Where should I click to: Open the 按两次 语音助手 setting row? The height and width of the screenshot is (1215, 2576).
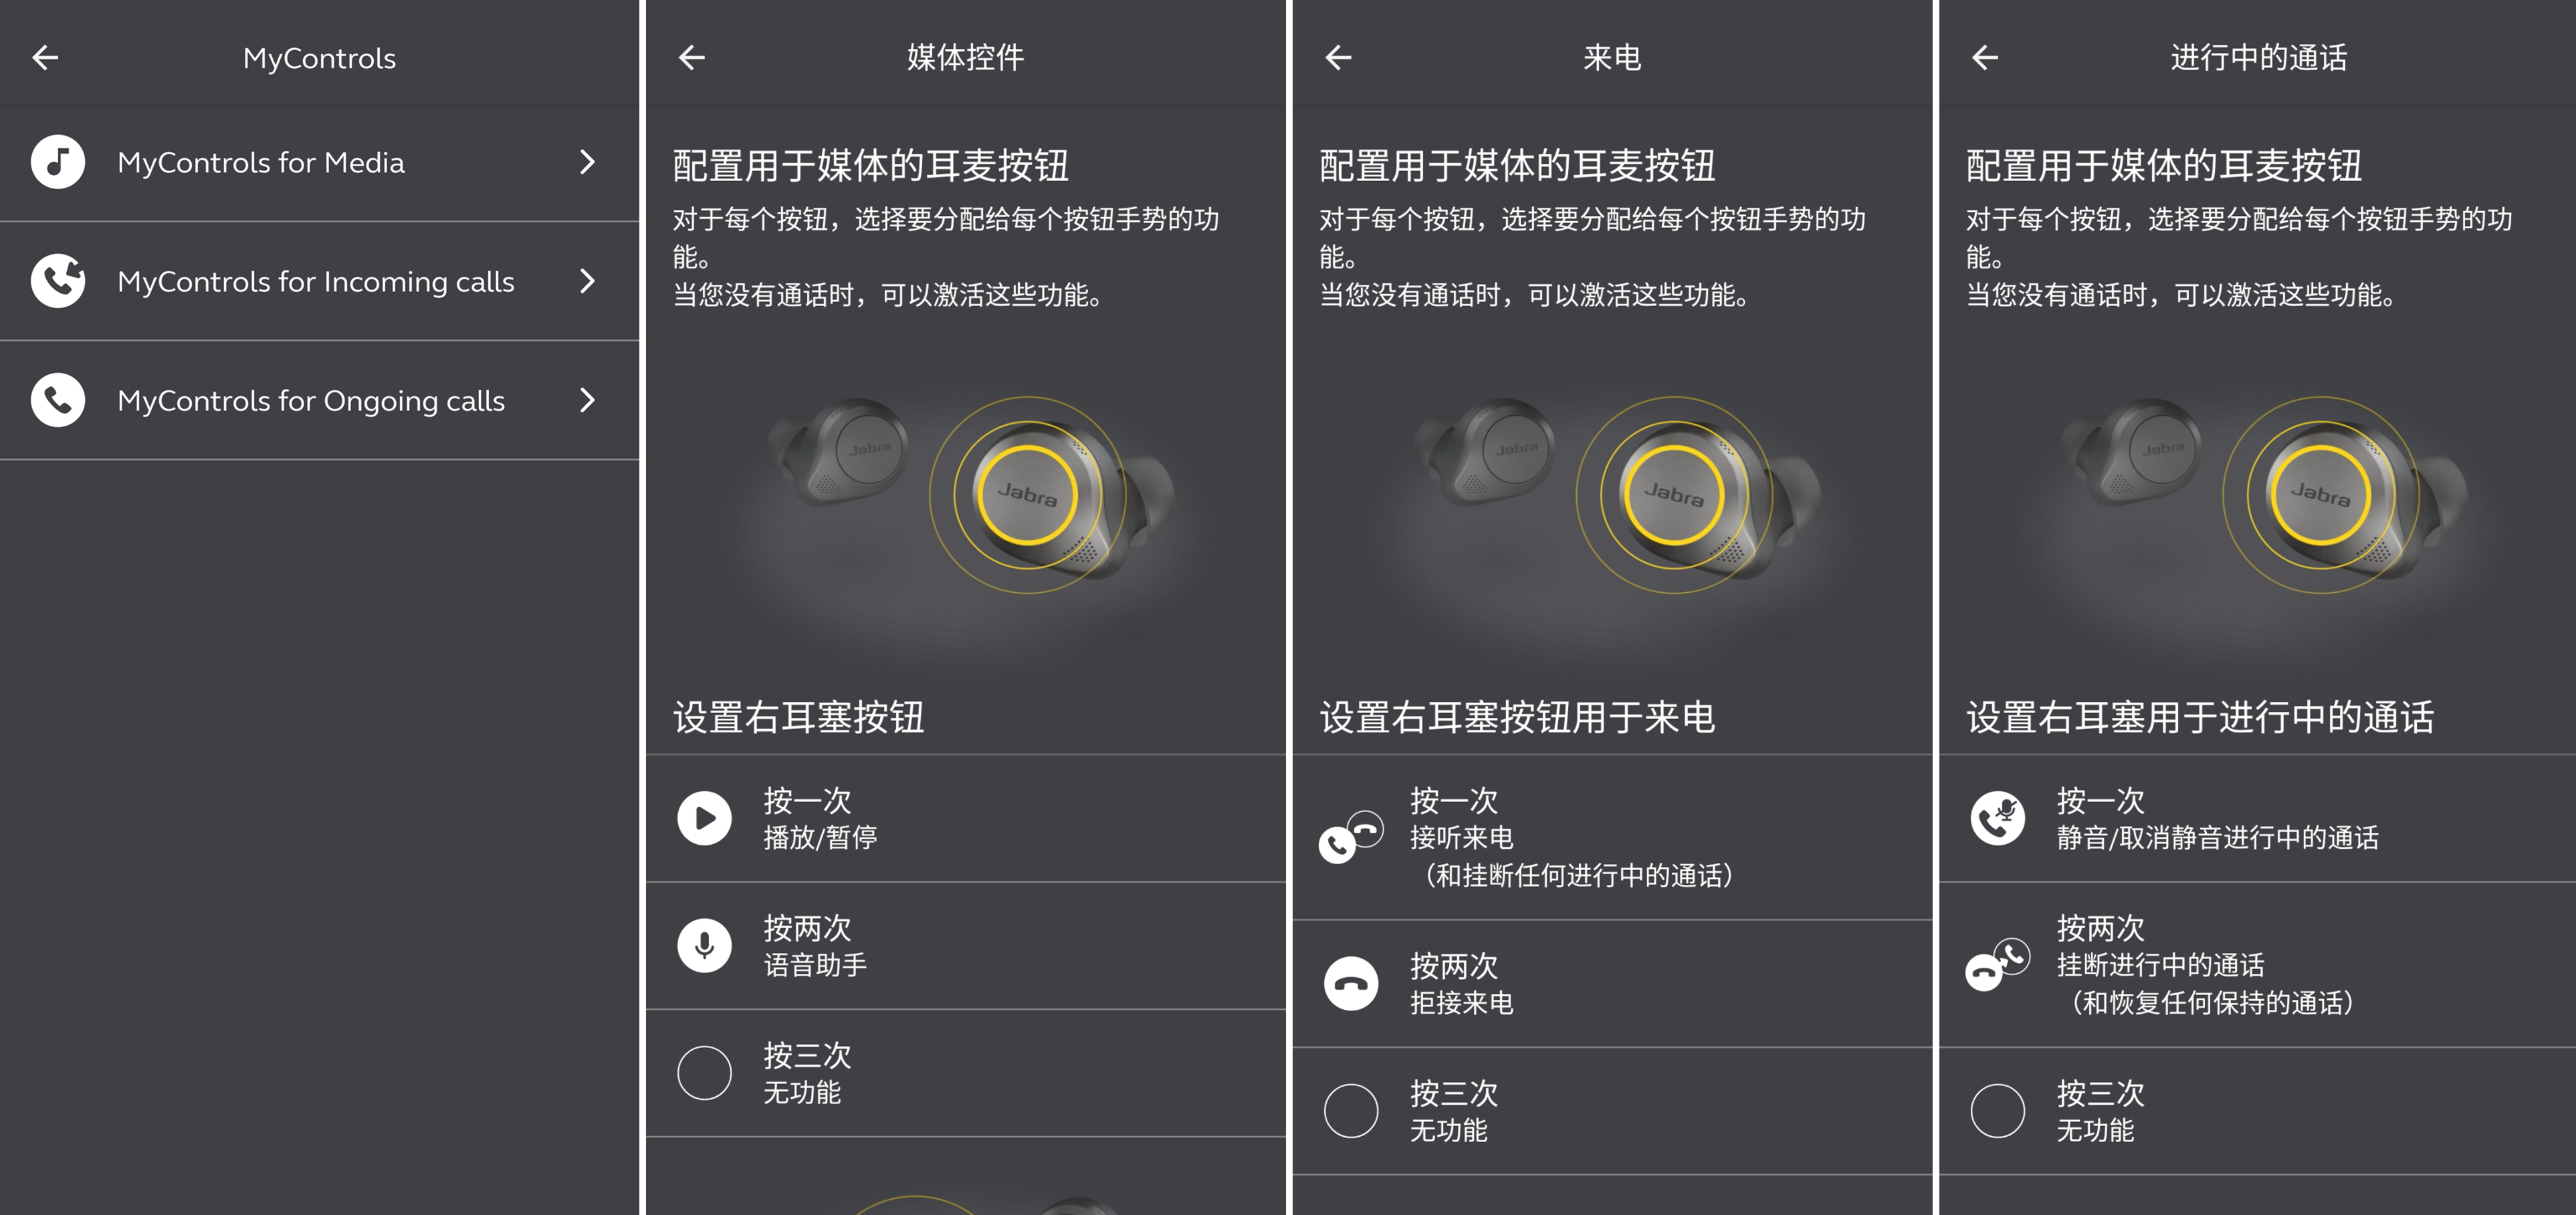(965, 945)
